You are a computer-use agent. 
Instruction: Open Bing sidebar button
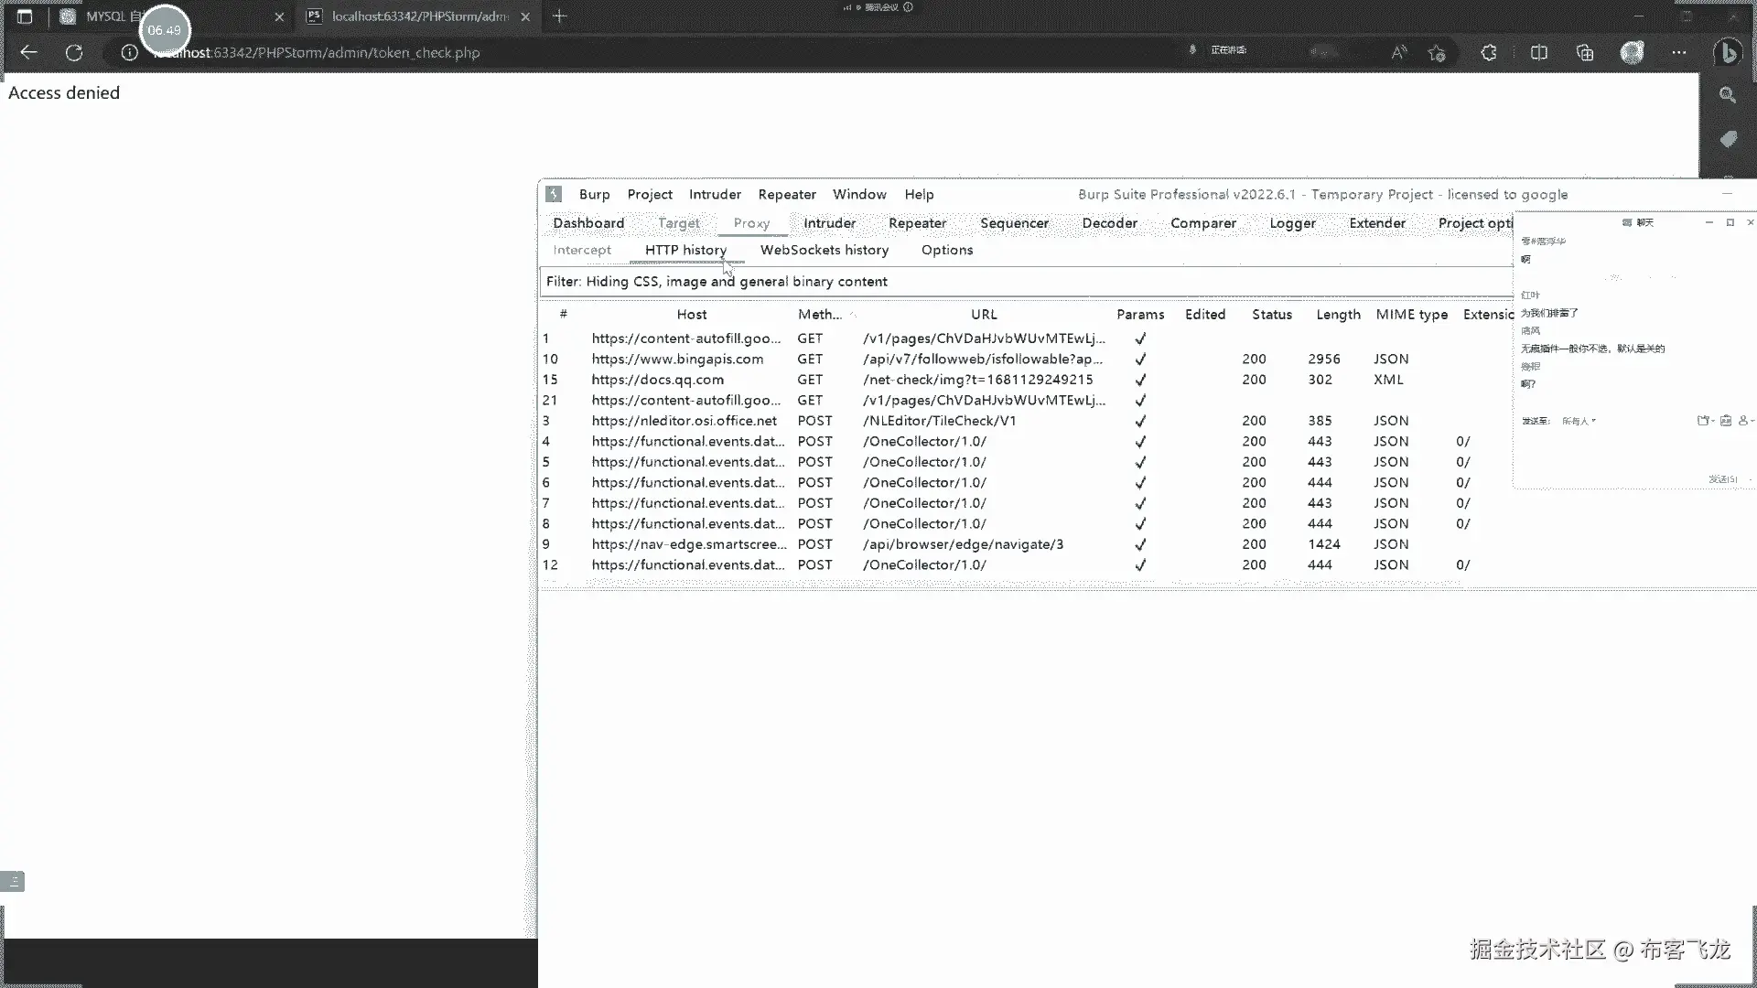(x=1728, y=53)
